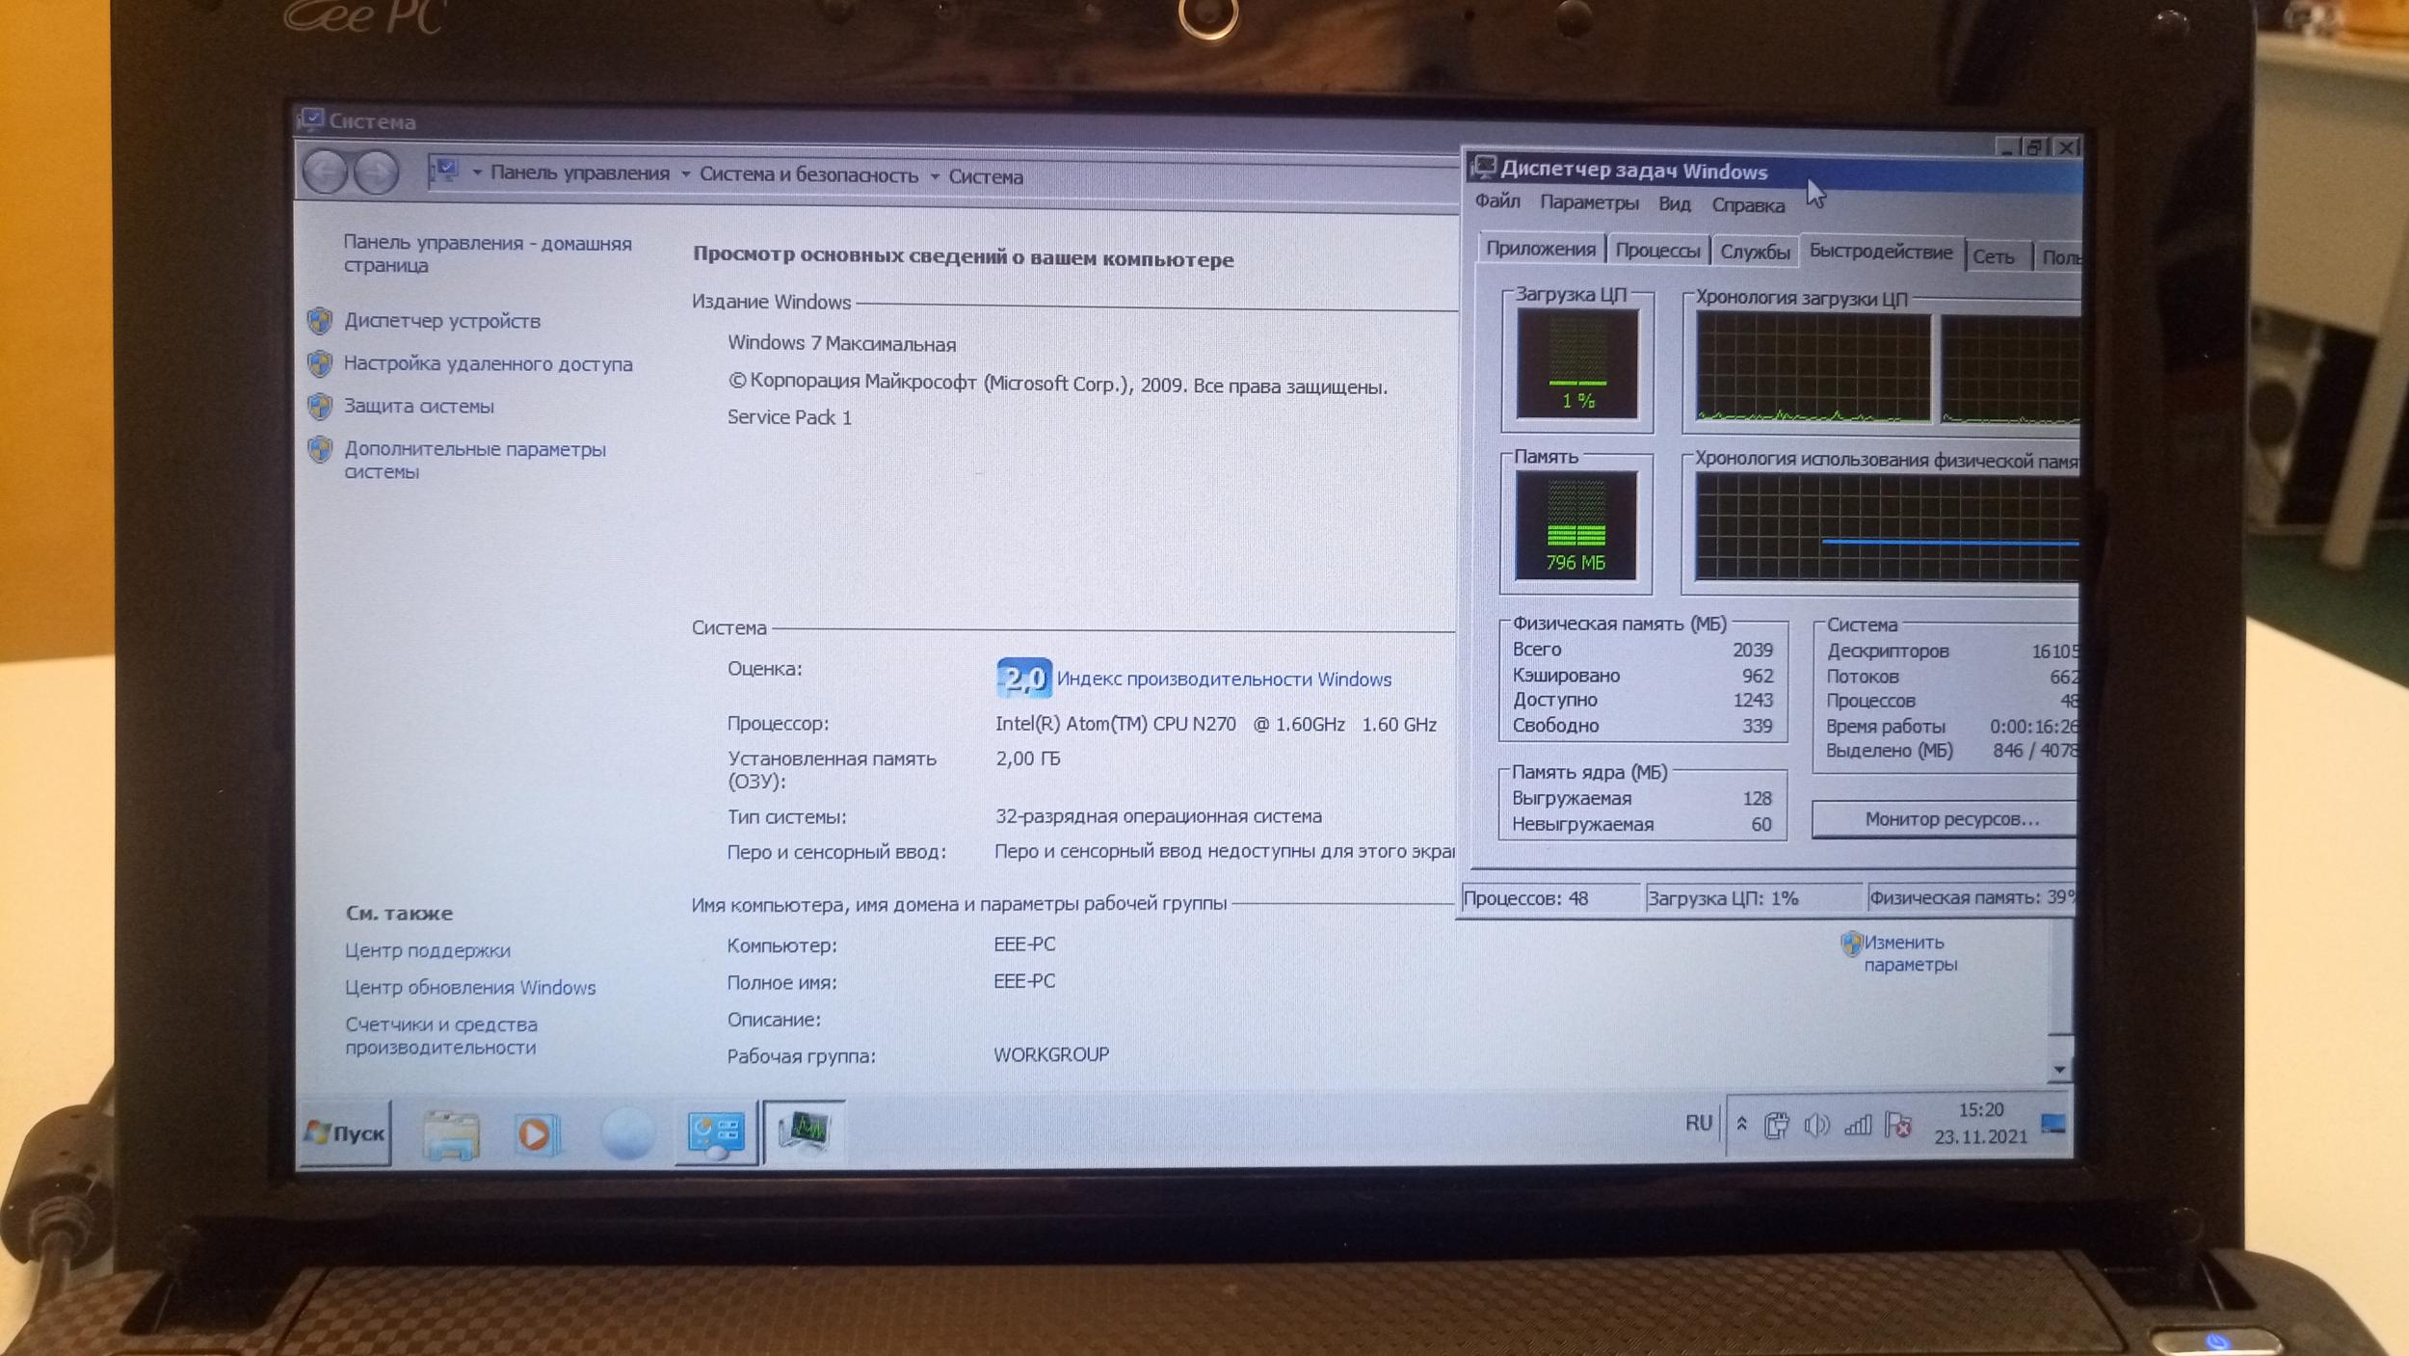The image size is (2409, 1356).
Task: Expand dropdown arrow before Система и безопасность
Action: click(x=685, y=174)
